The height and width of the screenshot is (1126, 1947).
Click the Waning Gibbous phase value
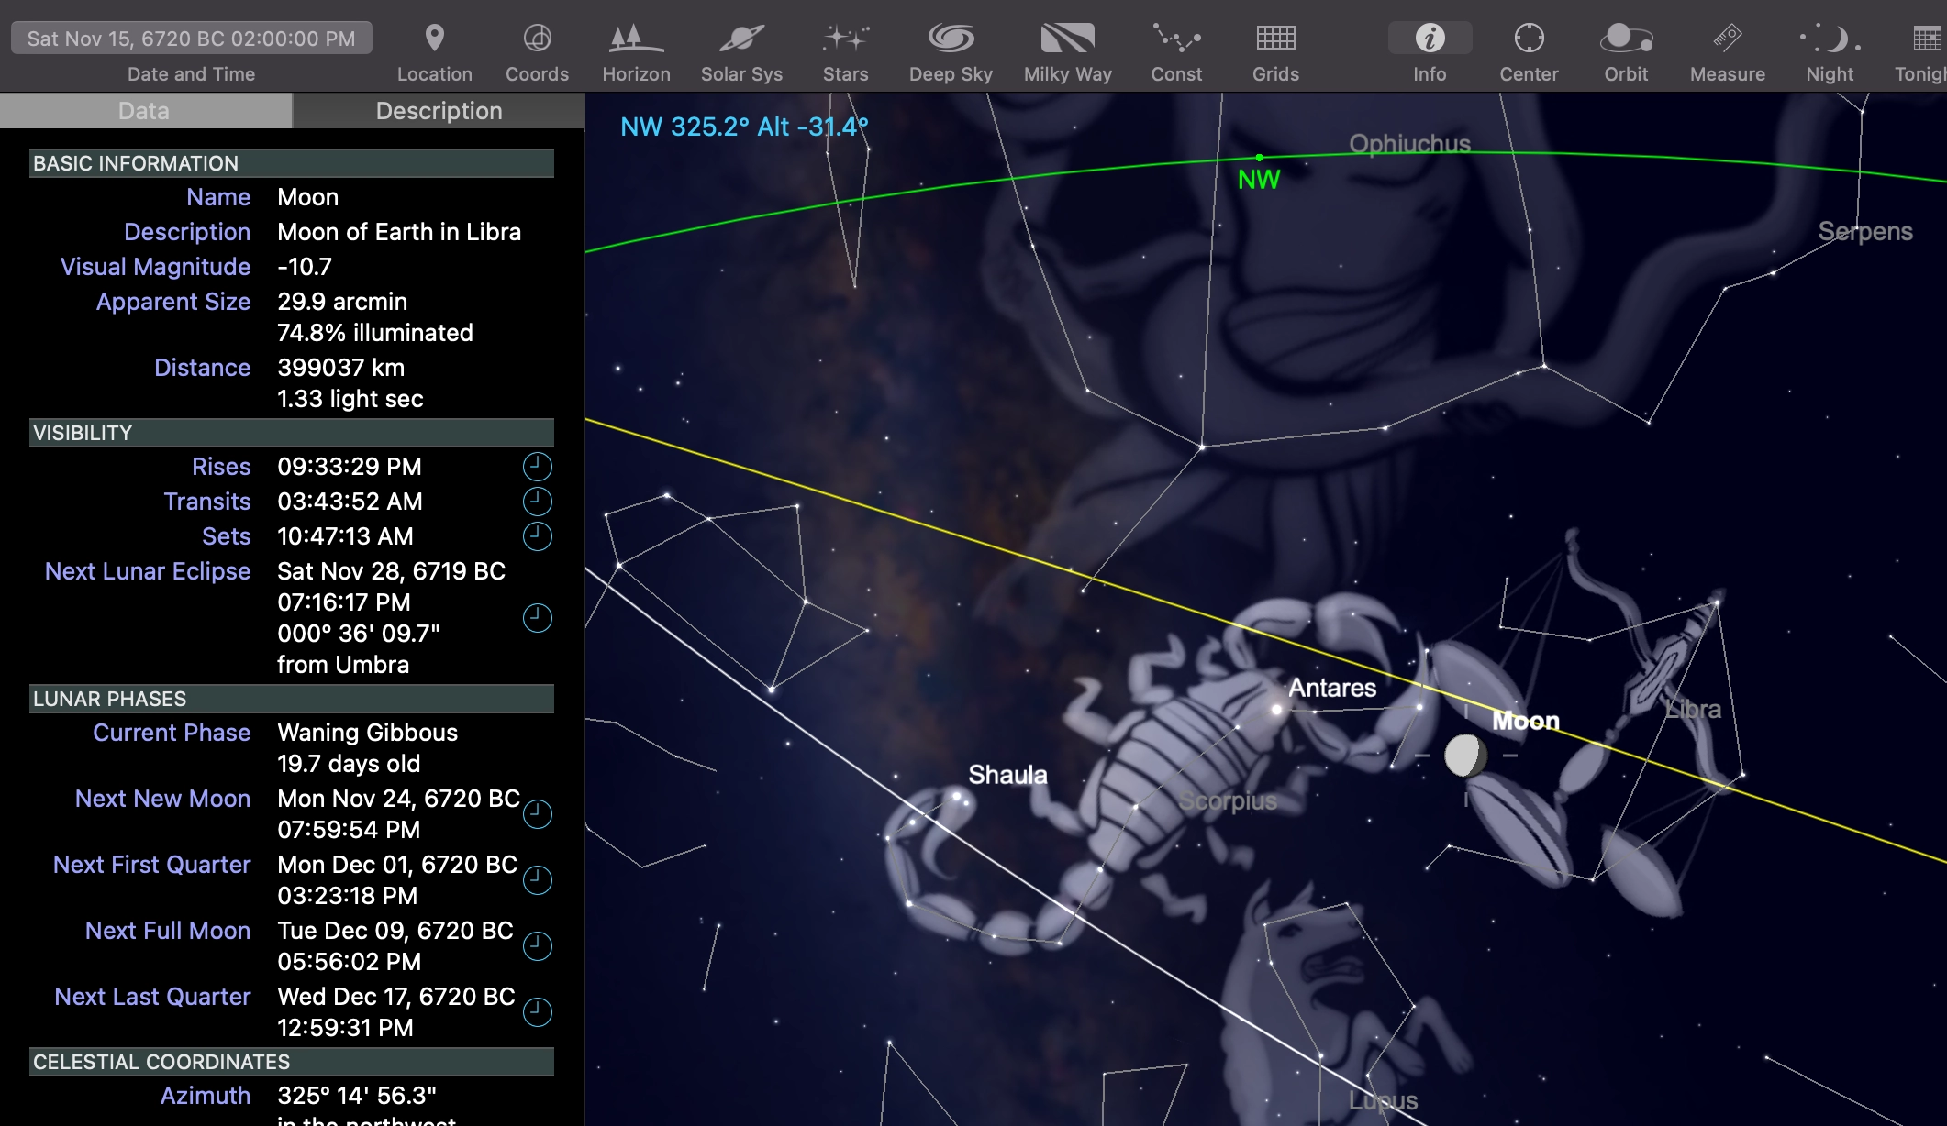pos(367,733)
